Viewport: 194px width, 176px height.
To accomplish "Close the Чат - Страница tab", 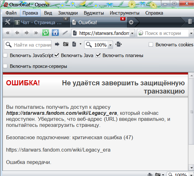I will [66, 19].
